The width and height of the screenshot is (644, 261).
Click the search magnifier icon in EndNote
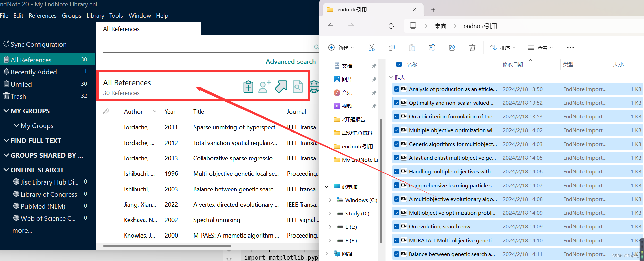[x=316, y=47]
